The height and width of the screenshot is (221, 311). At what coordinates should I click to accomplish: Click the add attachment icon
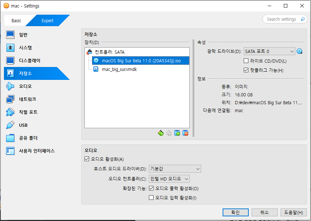click(x=177, y=133)
